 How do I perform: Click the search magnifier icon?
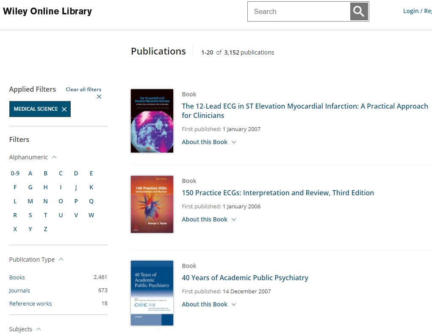[x=359, y=11]
